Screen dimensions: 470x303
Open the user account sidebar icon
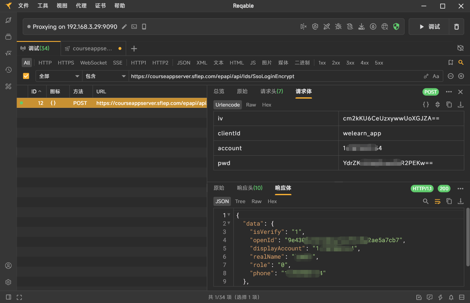coord(8,266)
